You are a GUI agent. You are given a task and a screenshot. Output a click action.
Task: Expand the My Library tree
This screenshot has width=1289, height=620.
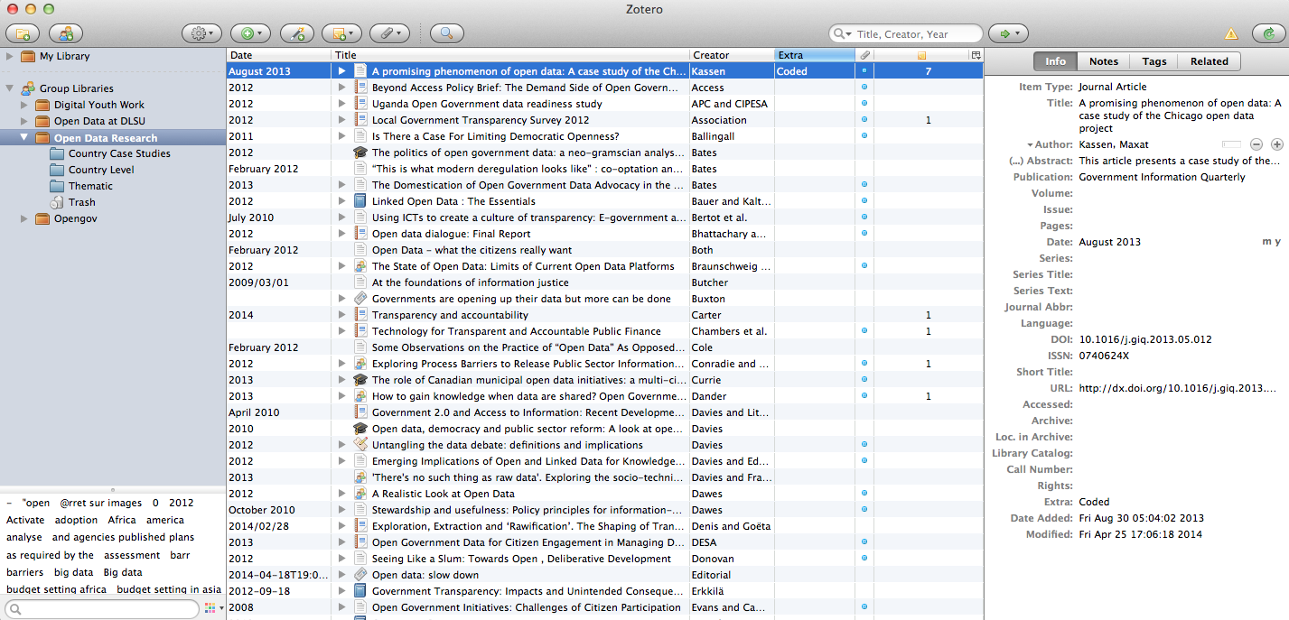click(x=10, y=56)
